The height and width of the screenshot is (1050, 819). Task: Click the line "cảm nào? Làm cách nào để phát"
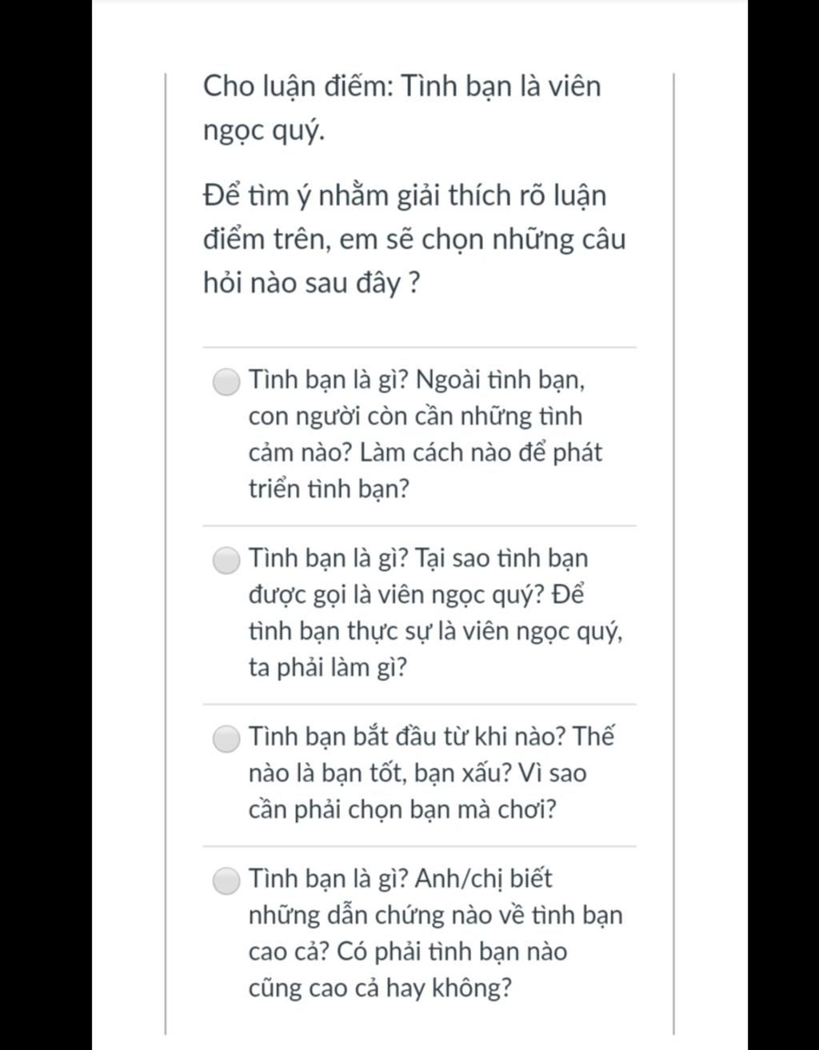425,453
